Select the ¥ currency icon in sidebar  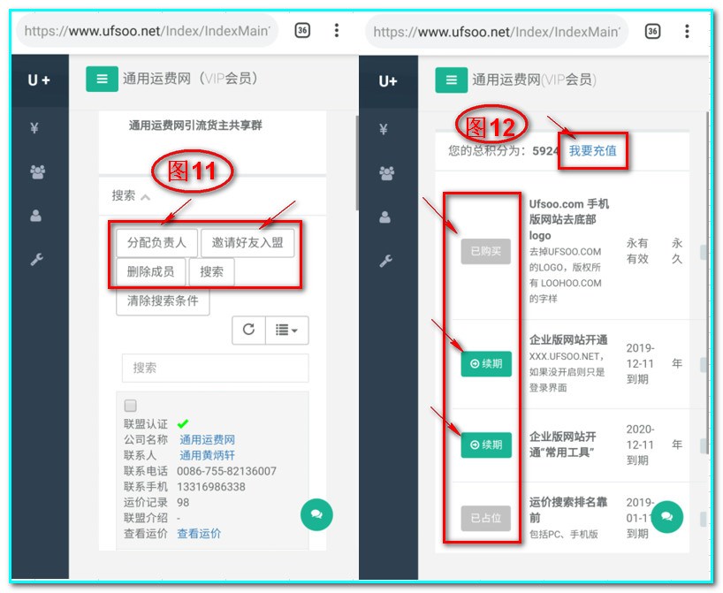34,128
